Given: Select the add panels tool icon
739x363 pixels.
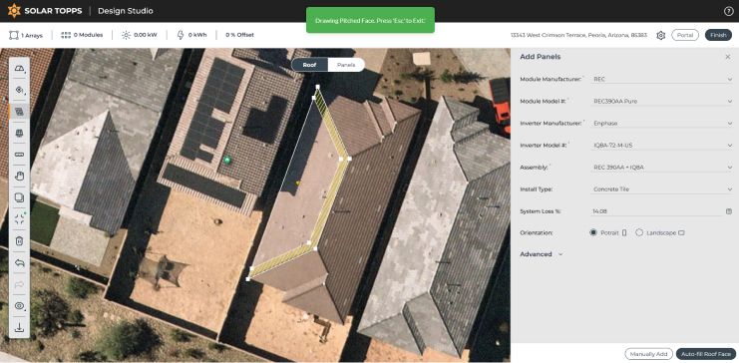Looking at the screenshot, I should (19, 112).
